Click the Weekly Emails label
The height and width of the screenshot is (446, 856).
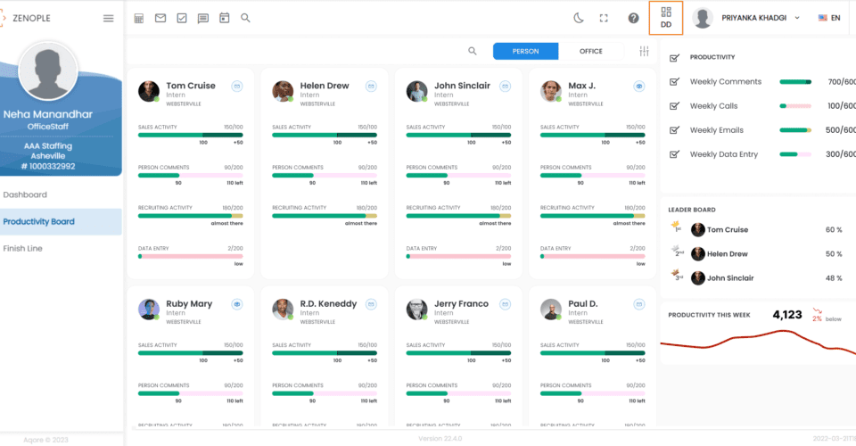click(x=716, y=130)
